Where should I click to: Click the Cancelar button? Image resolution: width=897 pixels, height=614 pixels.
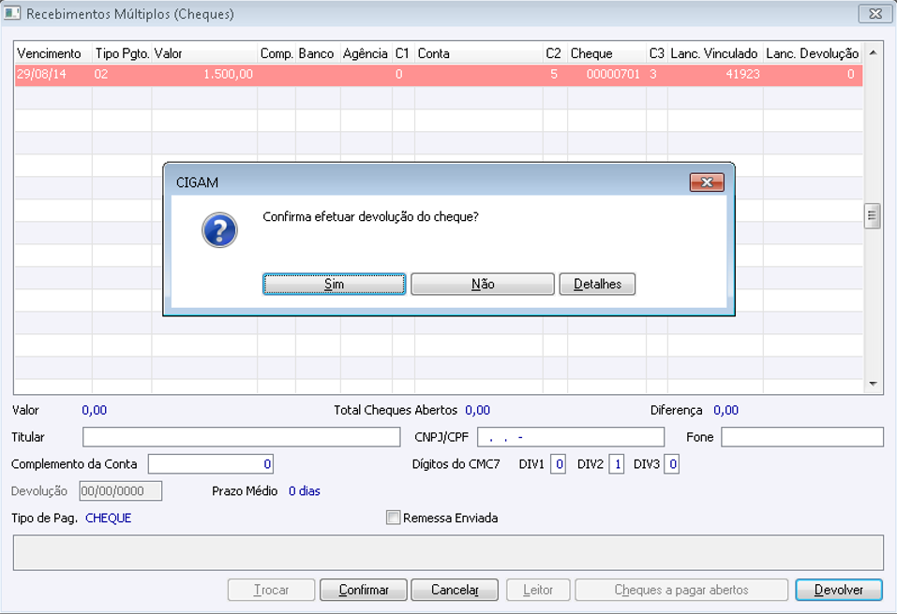click(455, 590)
